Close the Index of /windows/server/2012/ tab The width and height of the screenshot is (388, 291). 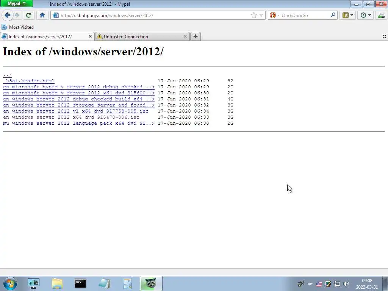coord(90,36)
